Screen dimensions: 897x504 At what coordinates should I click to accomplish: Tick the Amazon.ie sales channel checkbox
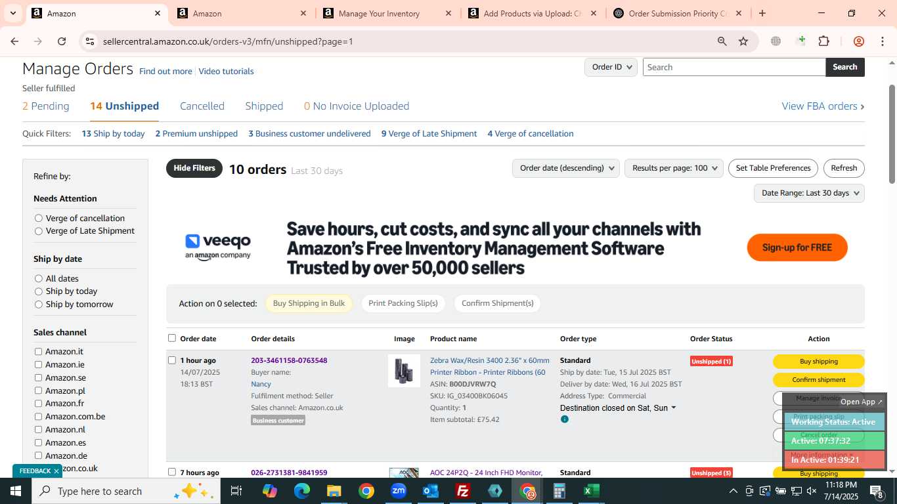point(38,365)
